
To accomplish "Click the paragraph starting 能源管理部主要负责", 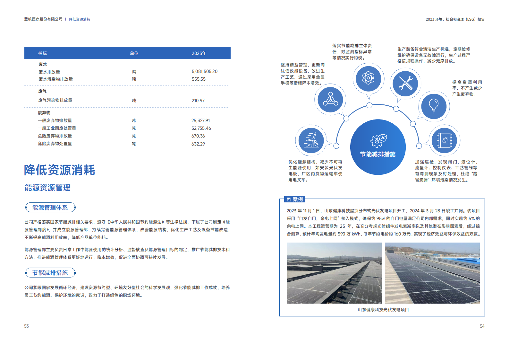I will pyautogui.click(x=127, y=253).
